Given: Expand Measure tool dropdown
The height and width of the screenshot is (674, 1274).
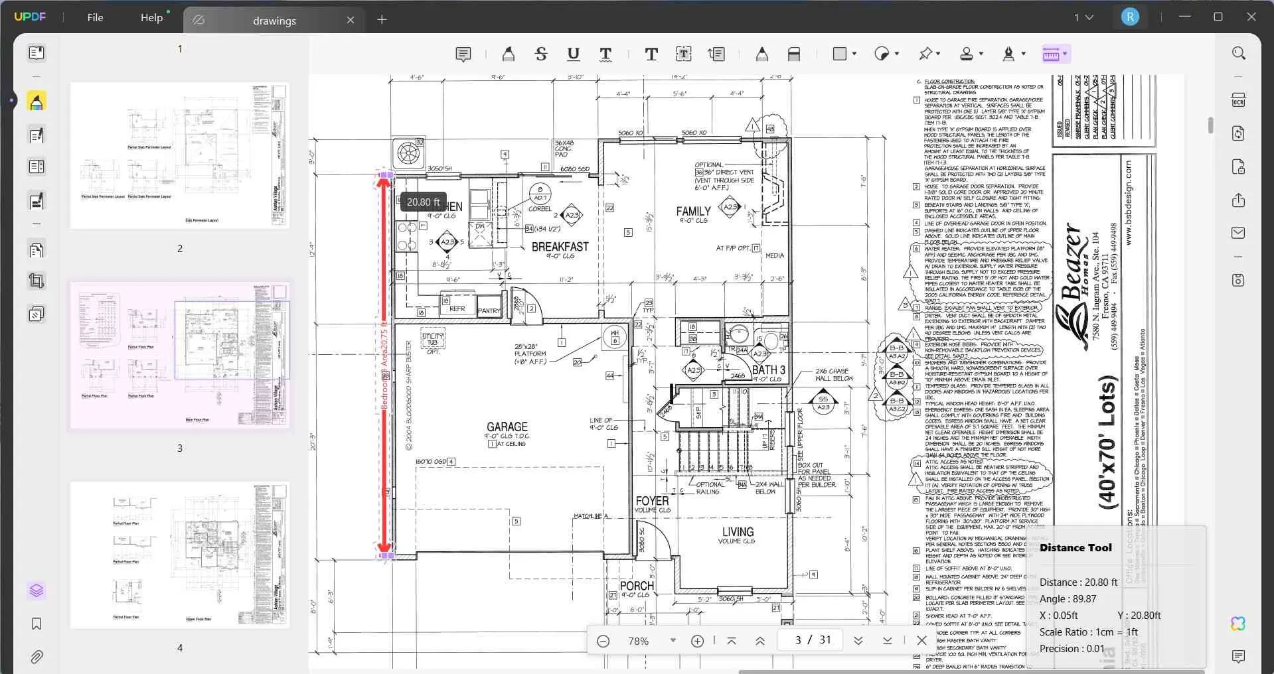Looking at the screenshot, I should click(x=1065, y=54).
